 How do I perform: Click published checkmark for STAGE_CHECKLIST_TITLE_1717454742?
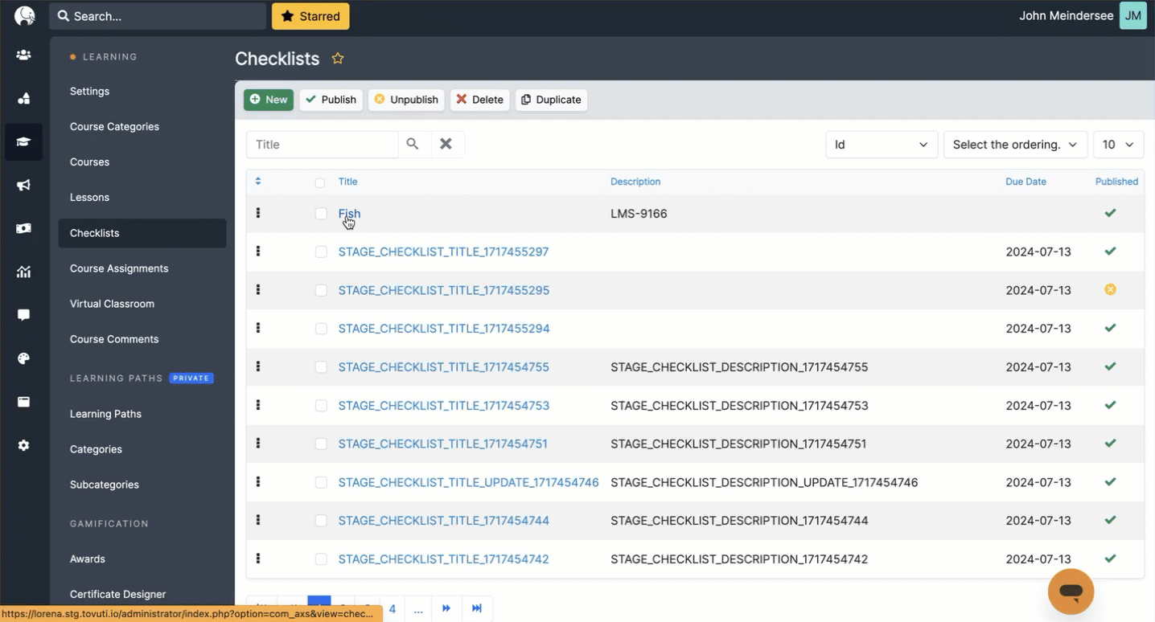tap(1110, 559)
